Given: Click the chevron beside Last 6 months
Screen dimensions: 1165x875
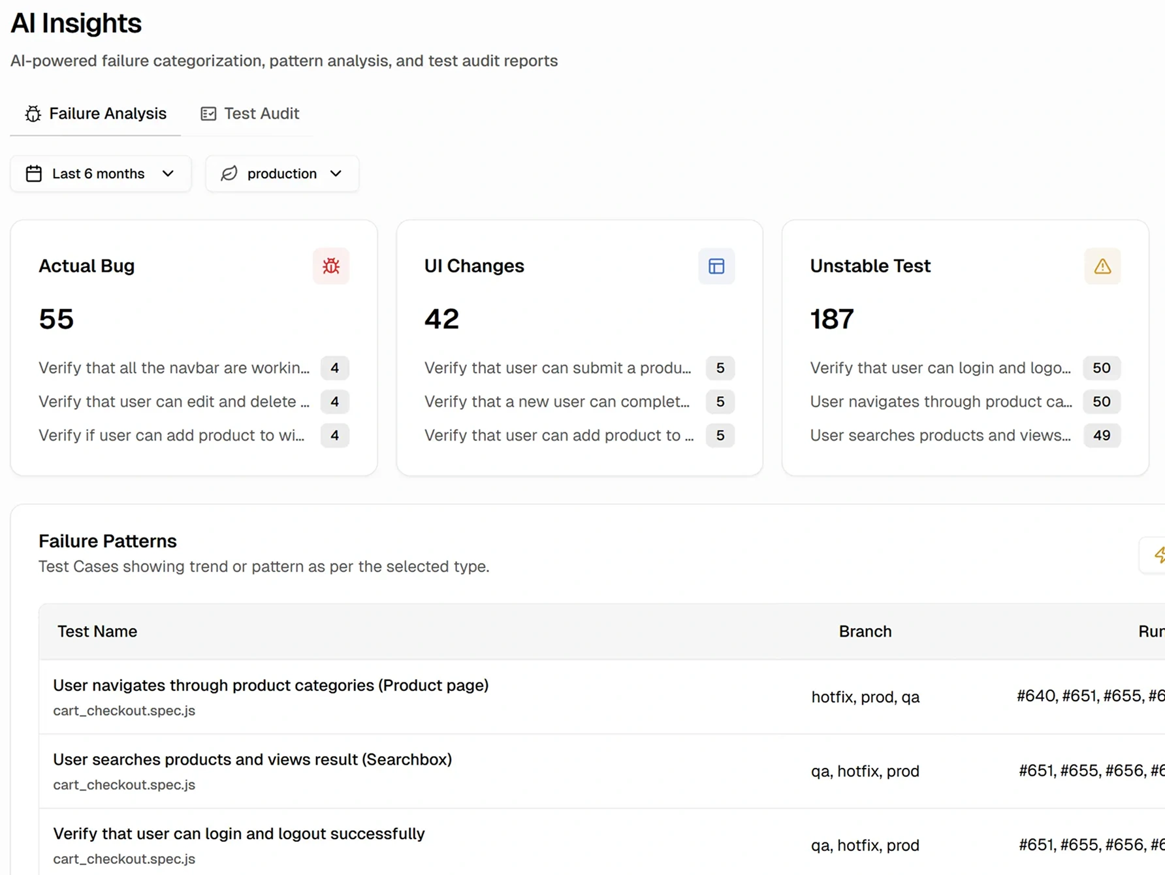Looking at the screenshot, I should click(168, 174).
